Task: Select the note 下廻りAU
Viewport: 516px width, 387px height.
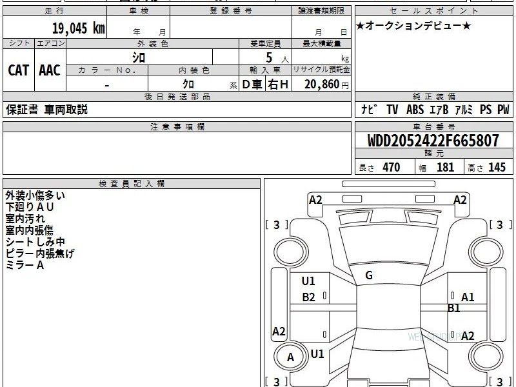Action: (x=29, y=207)
